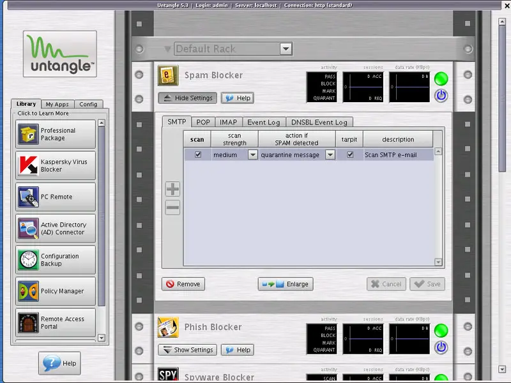
Task: Click the Spyware Blocker SPY icon
Action: point(168,374)
